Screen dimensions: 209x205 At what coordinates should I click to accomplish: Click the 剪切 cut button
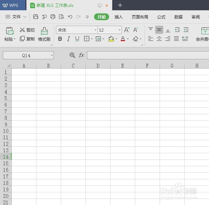[x=27, y=30]
